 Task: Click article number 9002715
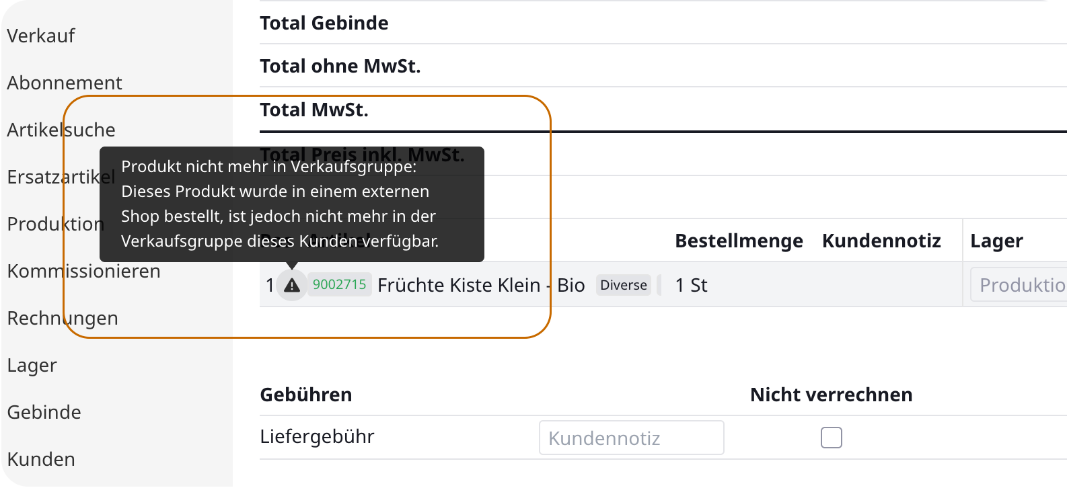tap(340, 284)
